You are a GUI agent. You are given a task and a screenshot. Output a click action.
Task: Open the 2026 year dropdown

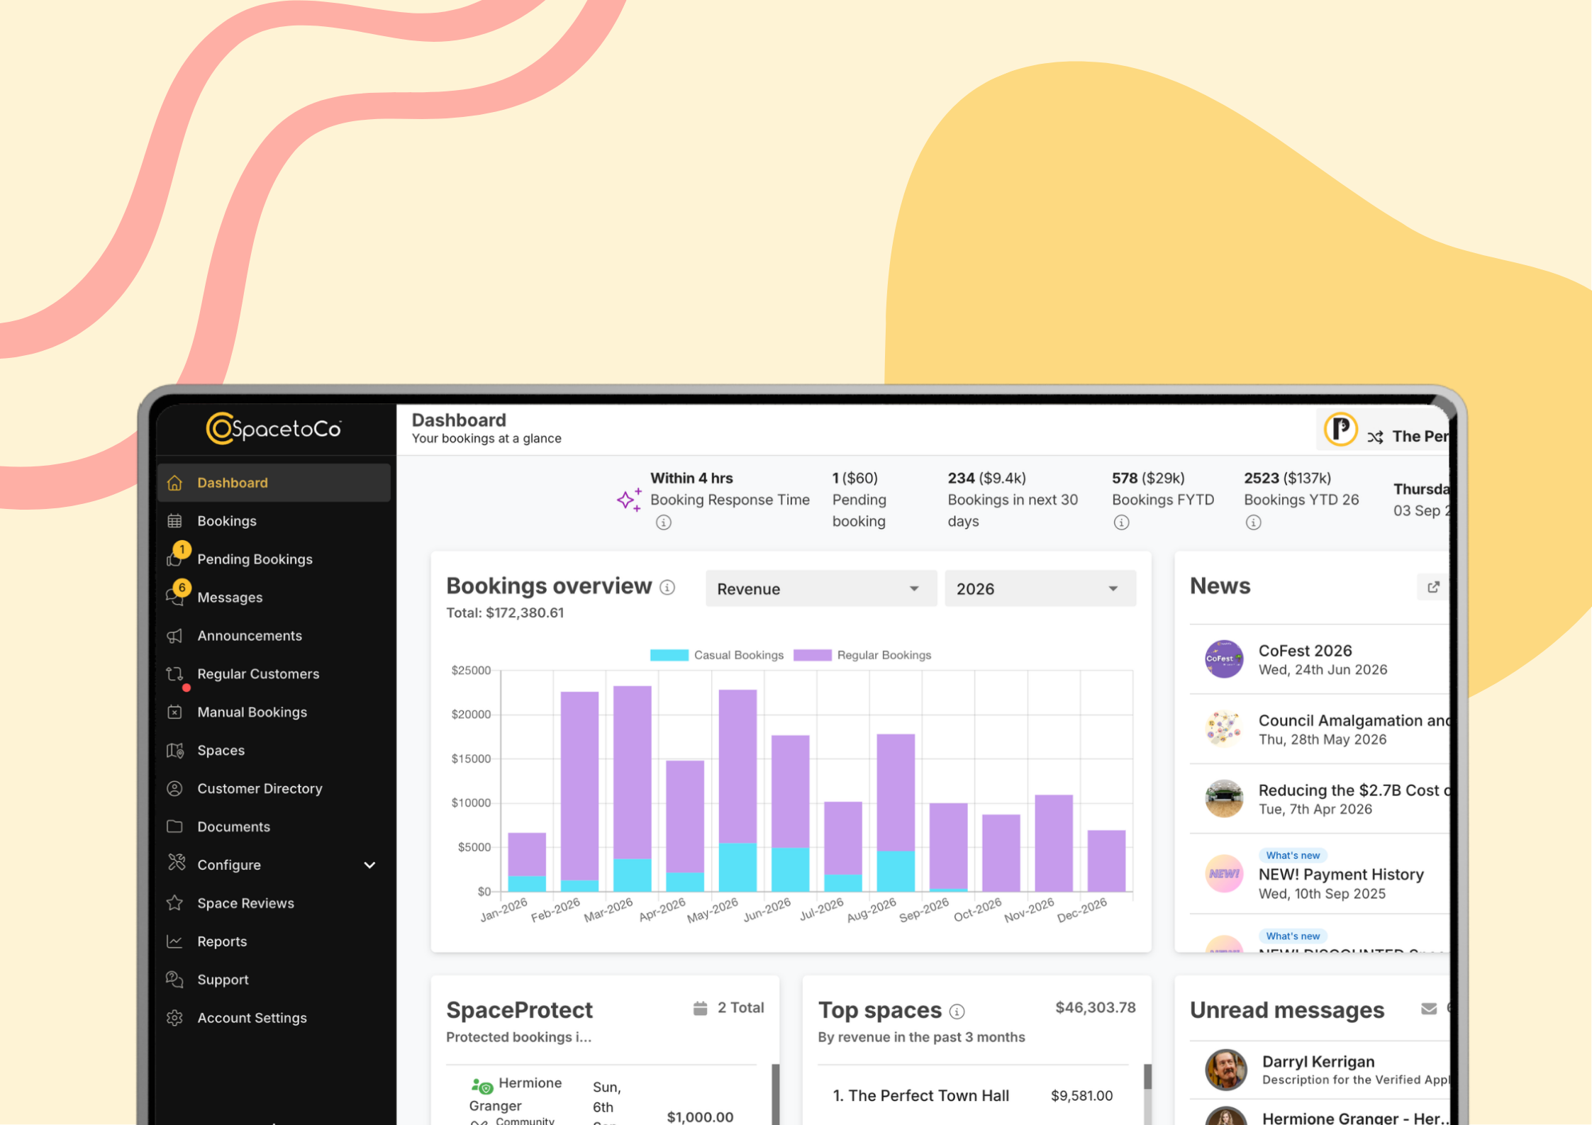[x=1040, y=588]
